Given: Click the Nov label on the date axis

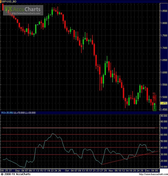Looking at the screenshot, I should (111, 171).
